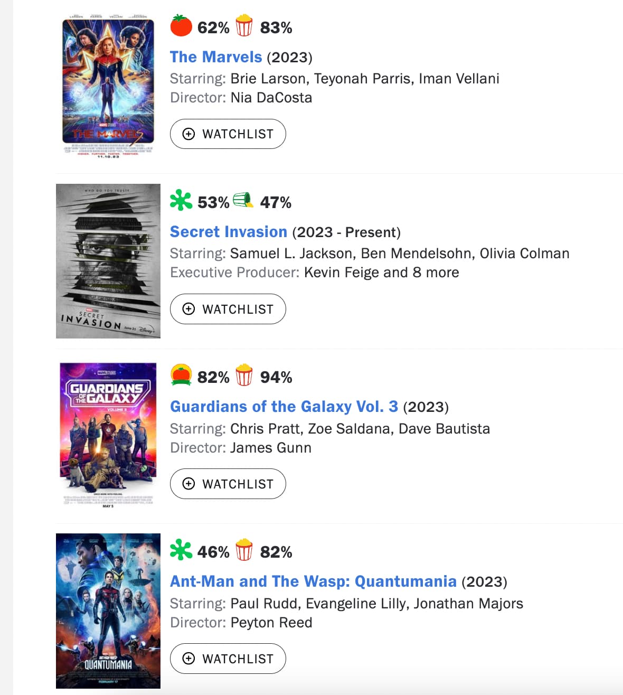Click the Guardians of the Galaxy poster
Image resolution: width=623 pixels, height=695 pixels.
pos(108,436)
